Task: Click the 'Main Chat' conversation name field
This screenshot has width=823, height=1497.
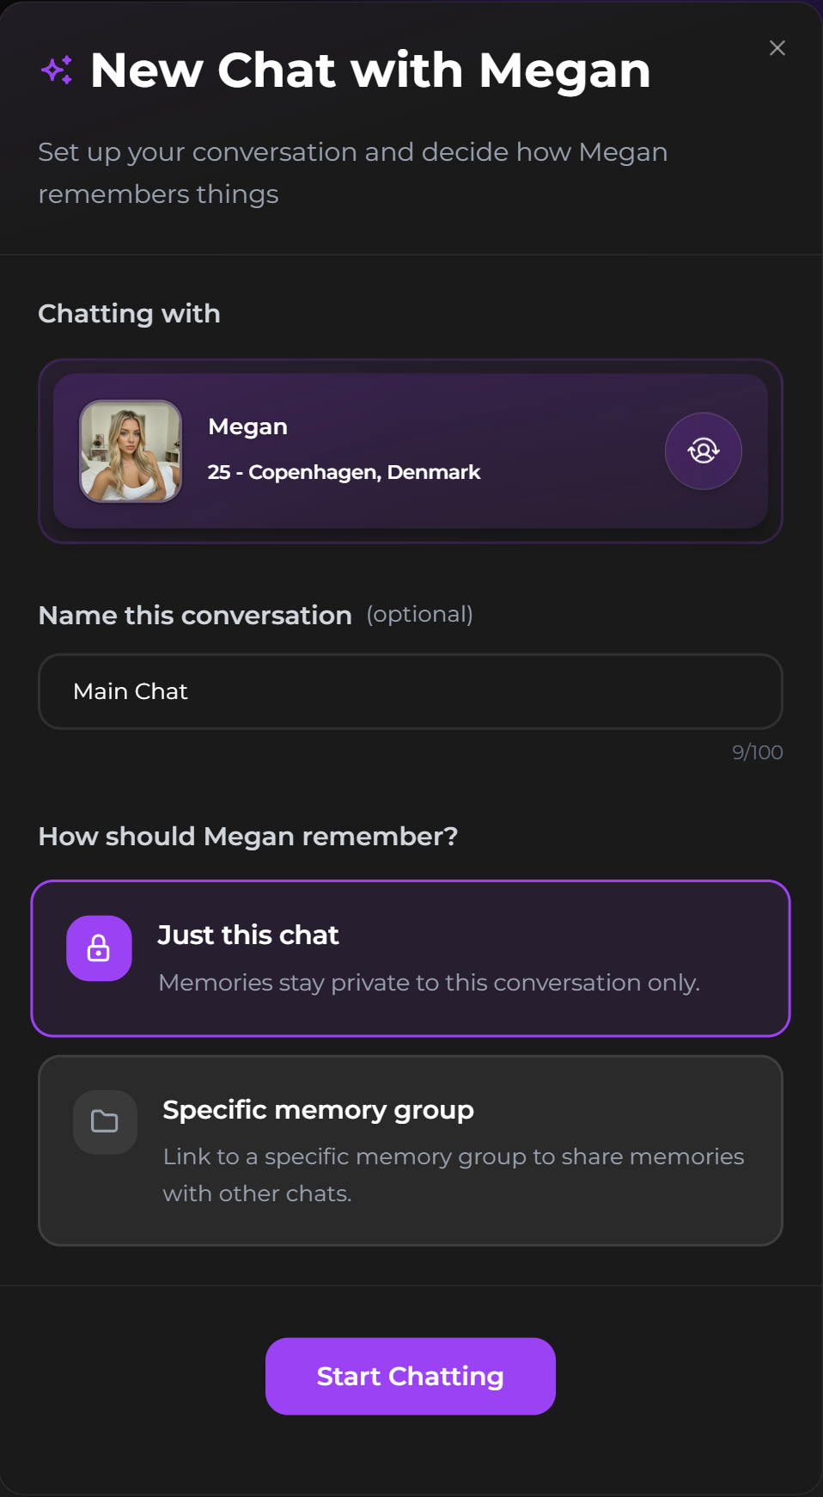Action: [411, 691]
